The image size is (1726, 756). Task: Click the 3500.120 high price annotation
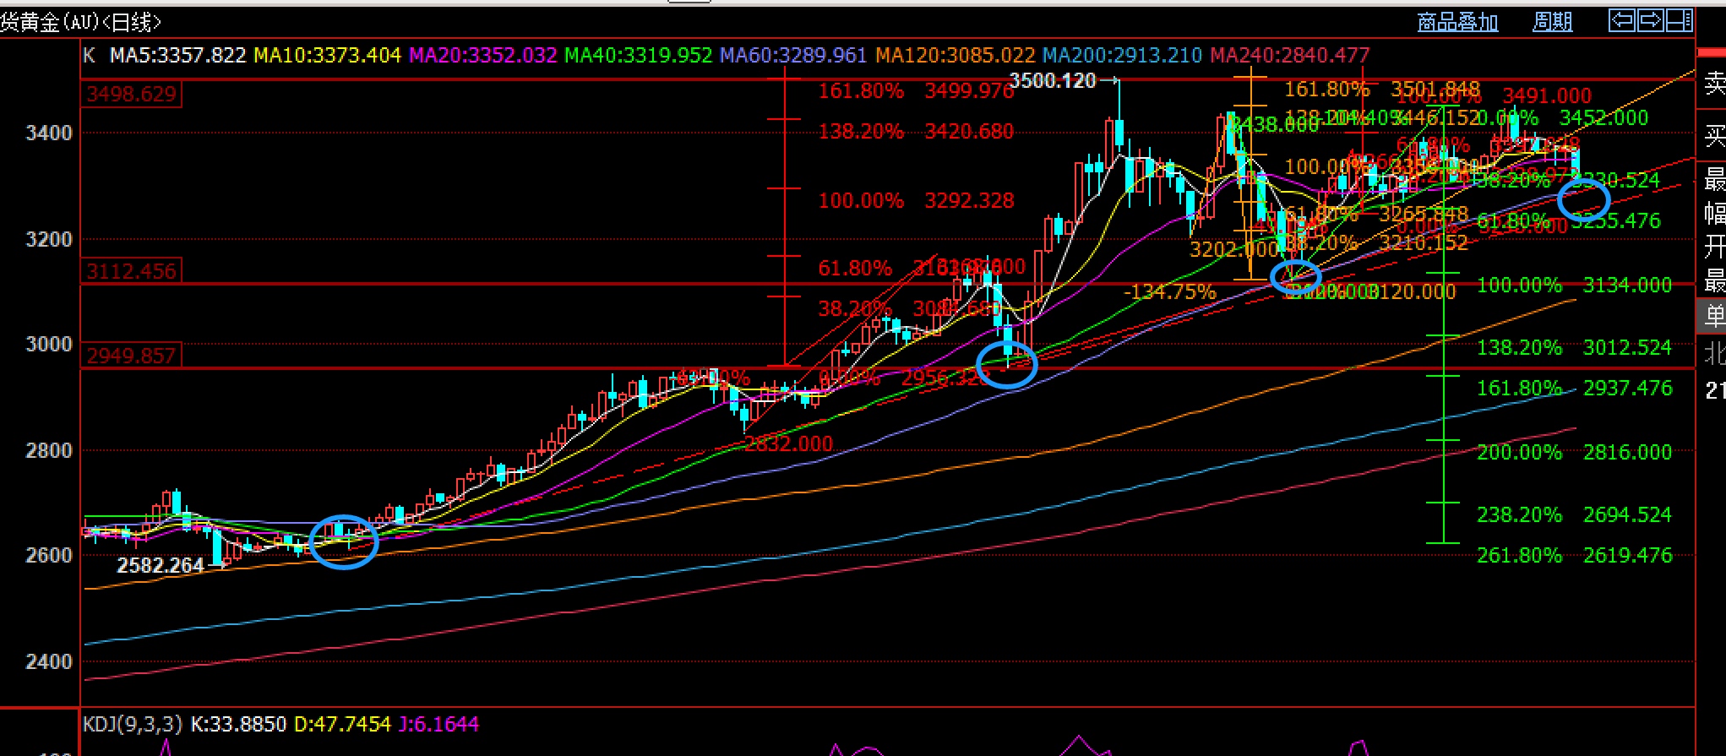pos(1053,81)
